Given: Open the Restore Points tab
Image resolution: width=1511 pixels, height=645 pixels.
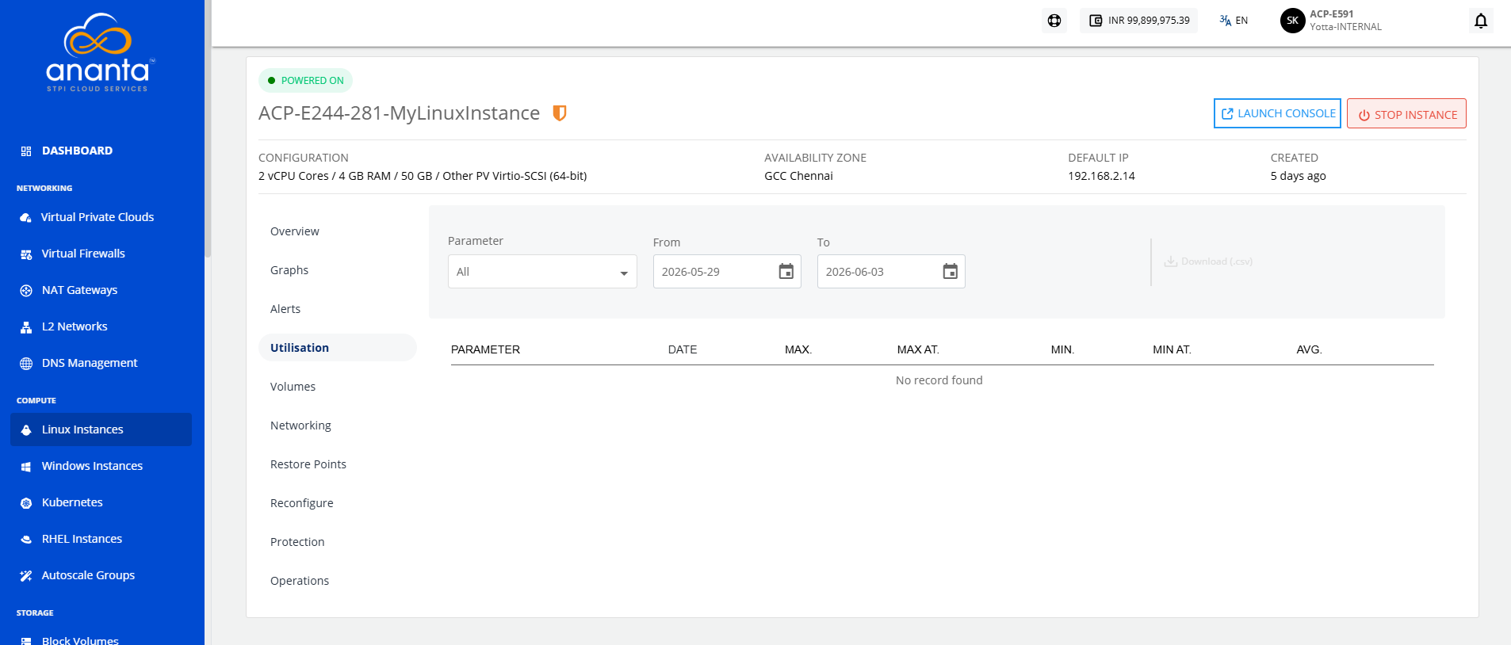Looking at the screenshot, I should pos(308,464).
